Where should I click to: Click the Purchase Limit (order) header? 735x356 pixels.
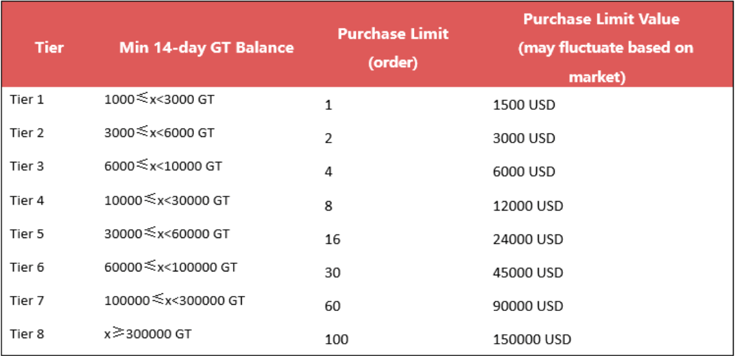click(393, 48)
